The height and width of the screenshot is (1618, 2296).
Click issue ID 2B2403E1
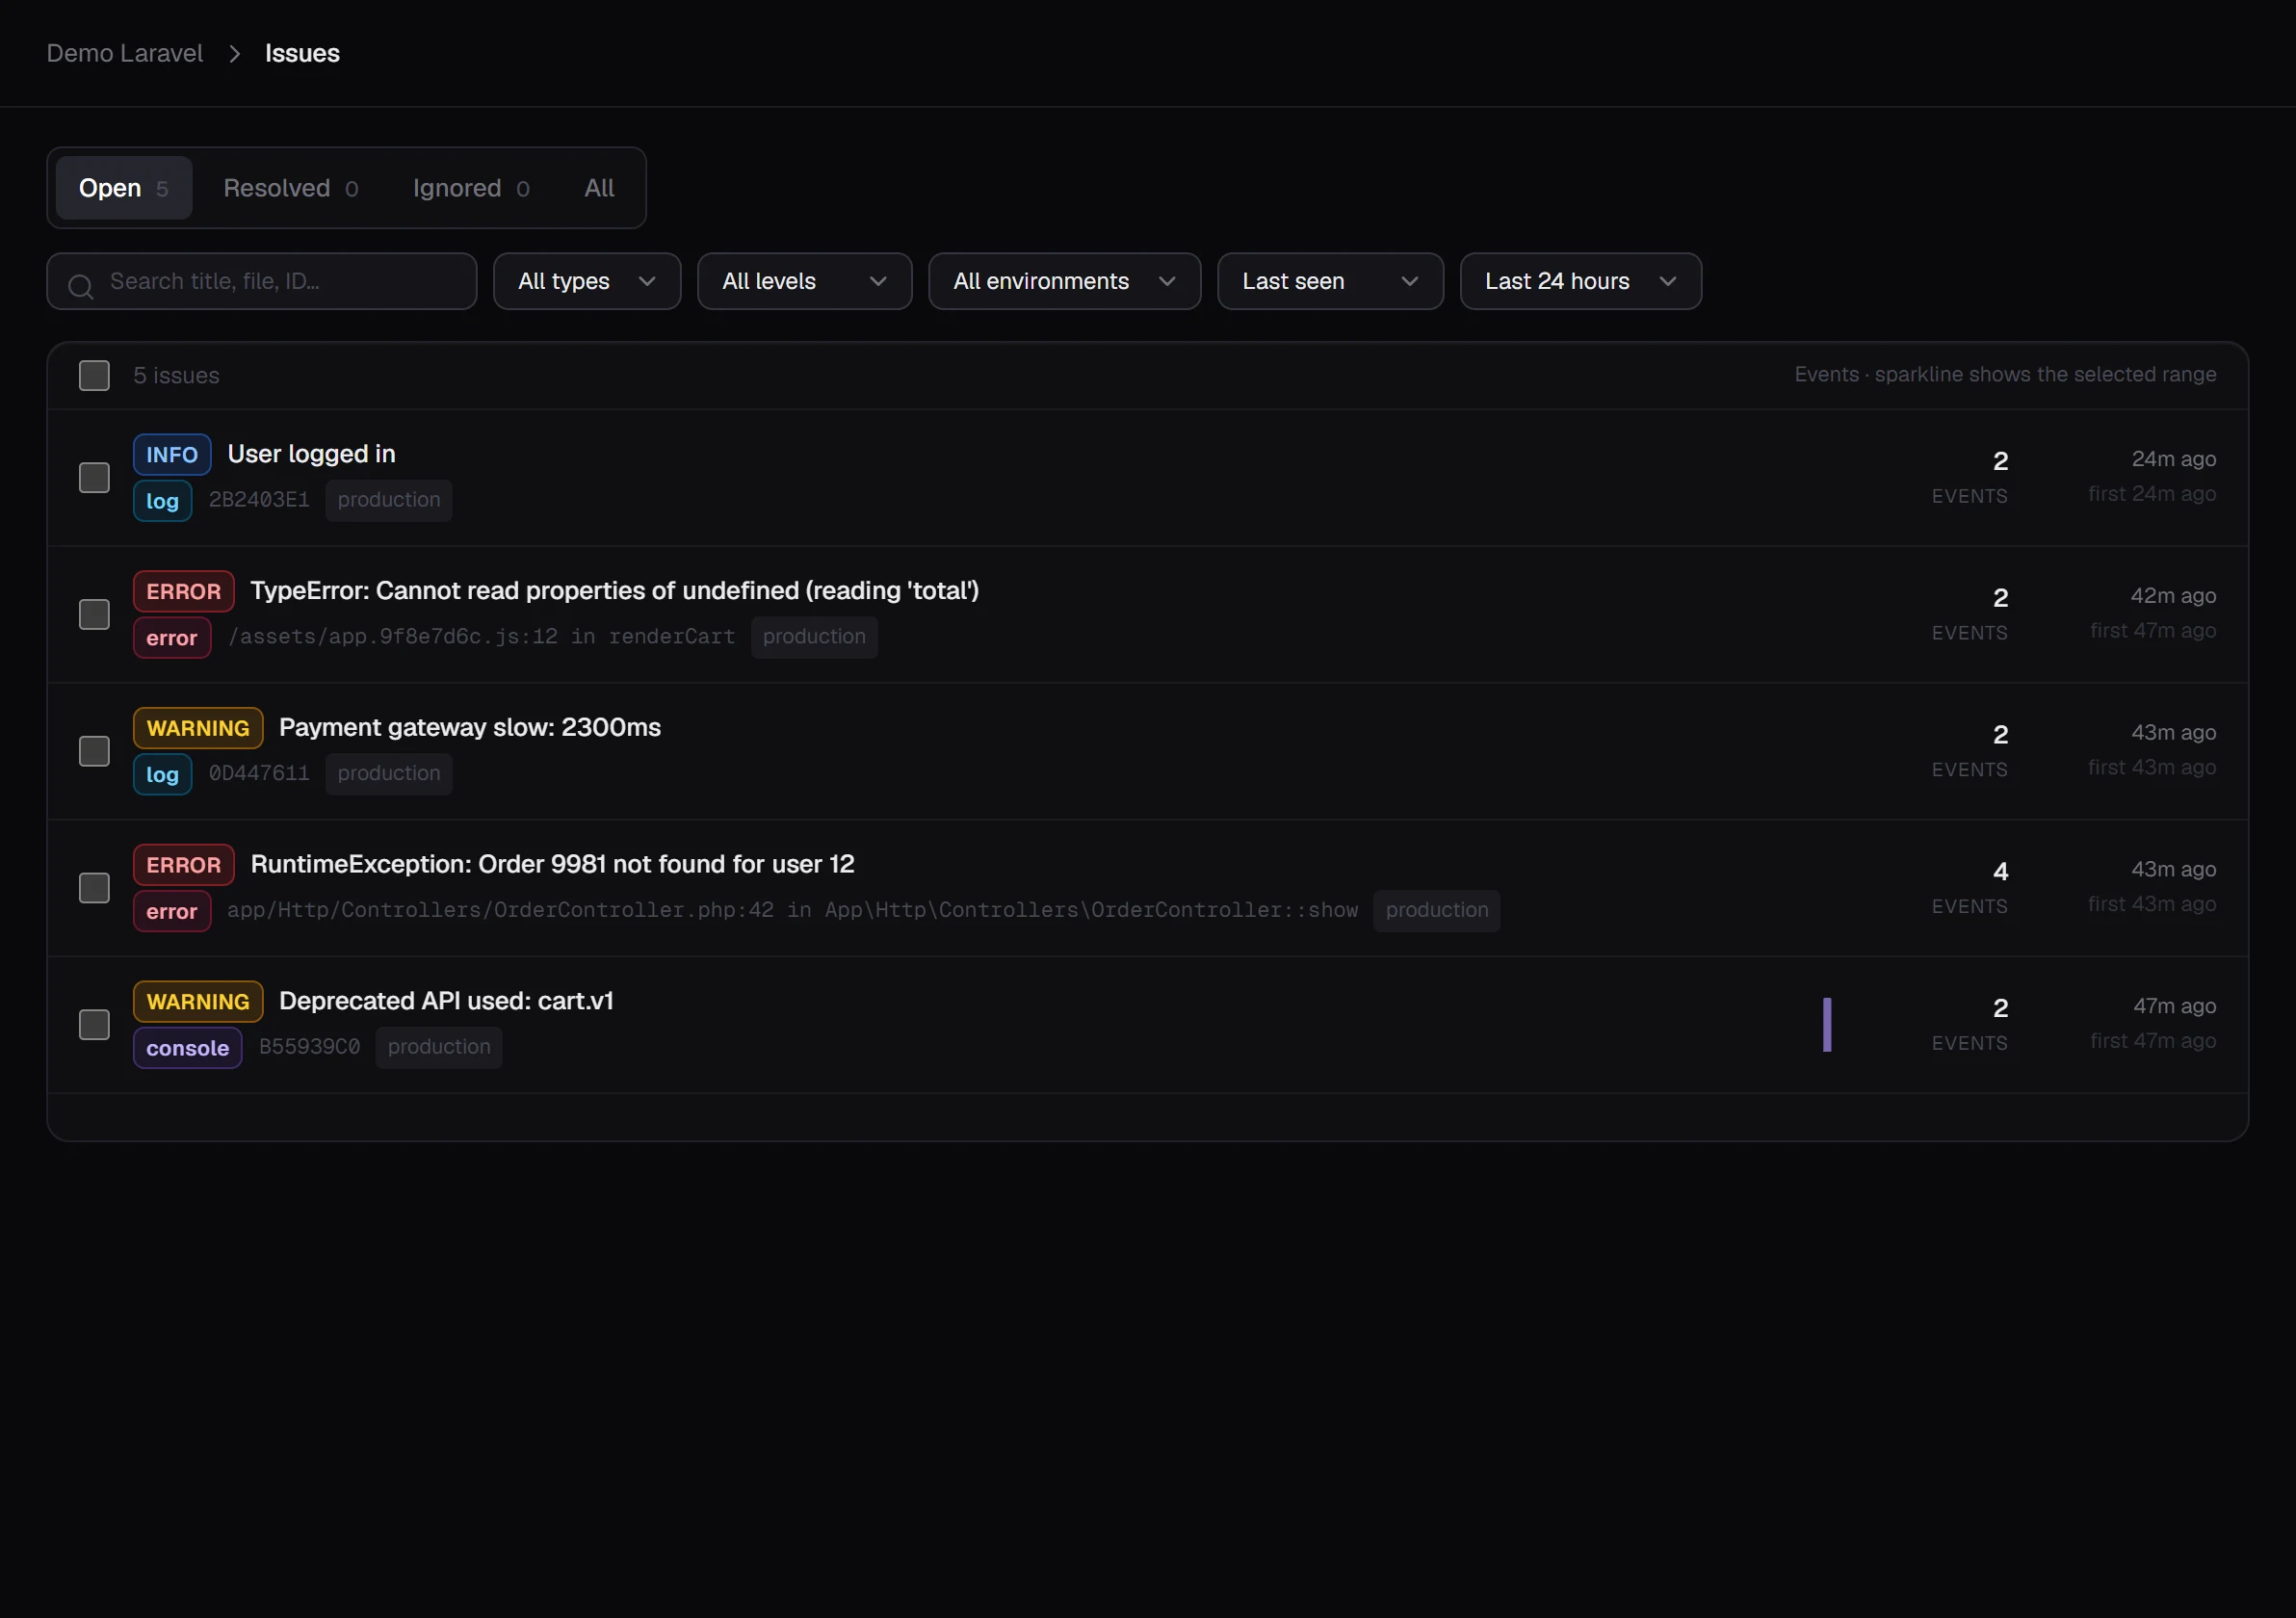tap(259, 500)
